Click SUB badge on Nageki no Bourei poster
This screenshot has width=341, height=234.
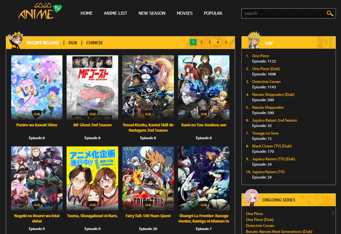tap(37, 205)
